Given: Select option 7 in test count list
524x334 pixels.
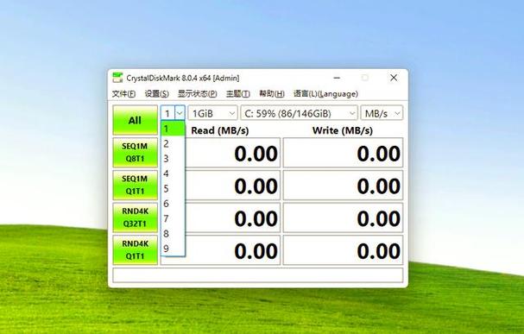Looking at the screenshot, I should pyautogui.click(x=173, y=218).
